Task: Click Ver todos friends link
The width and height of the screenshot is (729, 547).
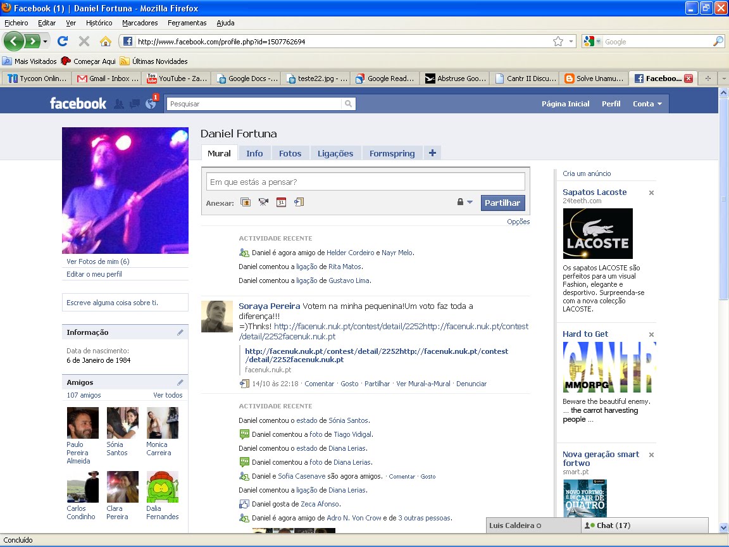Action: click(x=168, y=395)
